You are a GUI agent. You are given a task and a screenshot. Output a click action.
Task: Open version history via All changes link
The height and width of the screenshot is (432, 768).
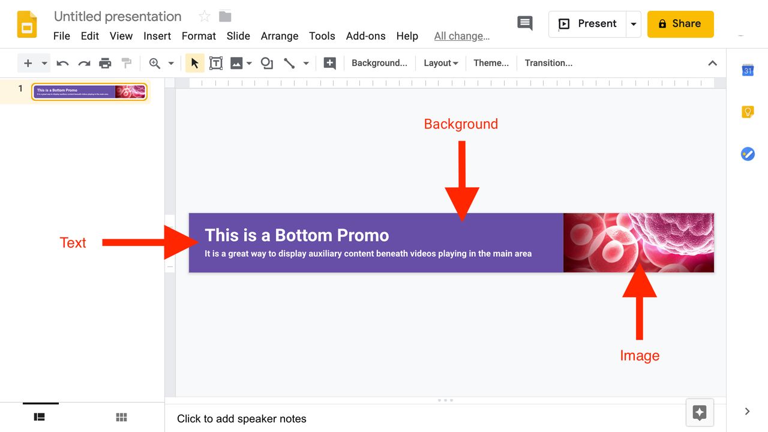pyautogui.click(x=462, y=36)
